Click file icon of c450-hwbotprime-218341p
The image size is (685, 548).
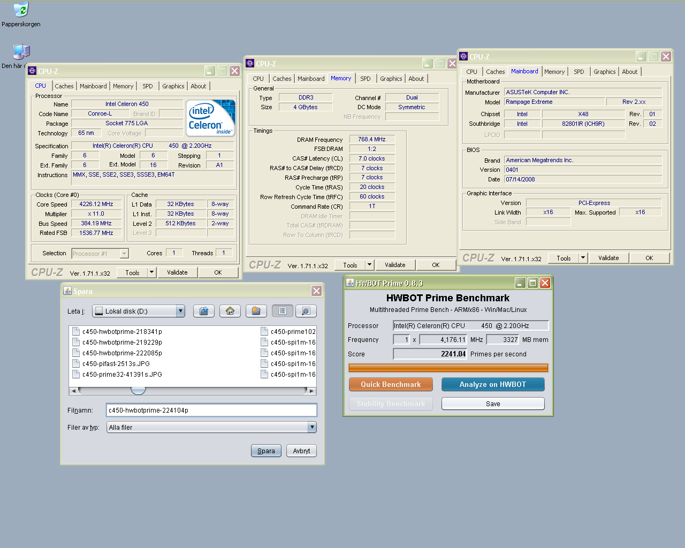76,331
